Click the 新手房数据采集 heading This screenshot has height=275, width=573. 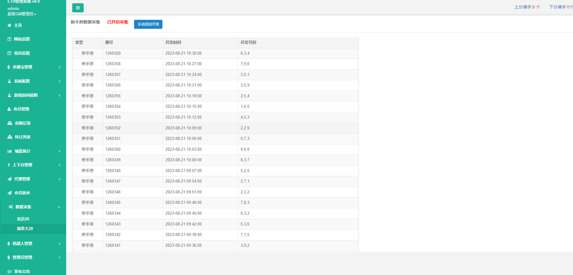coord(86,22)
